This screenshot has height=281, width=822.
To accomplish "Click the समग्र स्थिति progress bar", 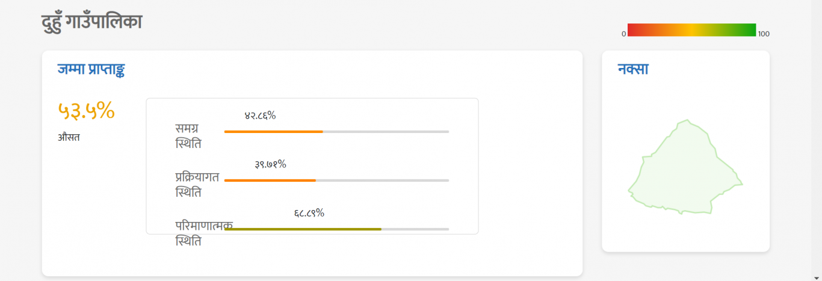I will (336, 131).
